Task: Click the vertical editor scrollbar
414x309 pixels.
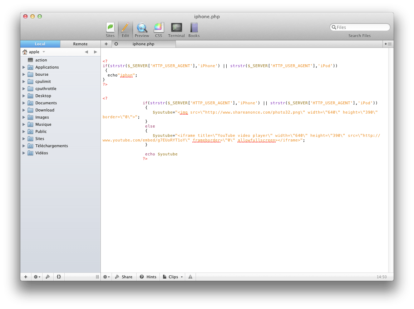Action: point(390,160)
